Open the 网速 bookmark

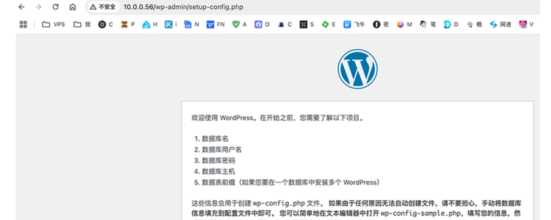tap(500, 24)
